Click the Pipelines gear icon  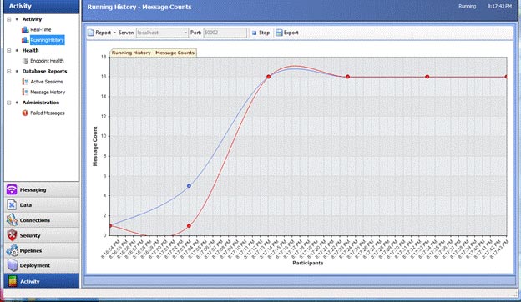(13, 250)
